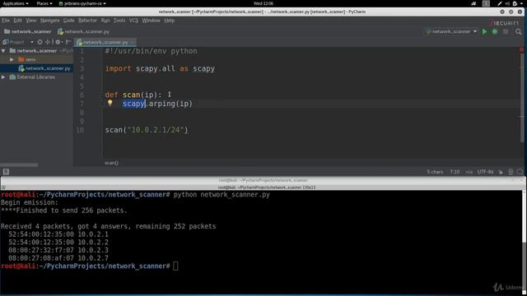
Task: Close the network_scanner.py editor tab
Action: point(133,42)
